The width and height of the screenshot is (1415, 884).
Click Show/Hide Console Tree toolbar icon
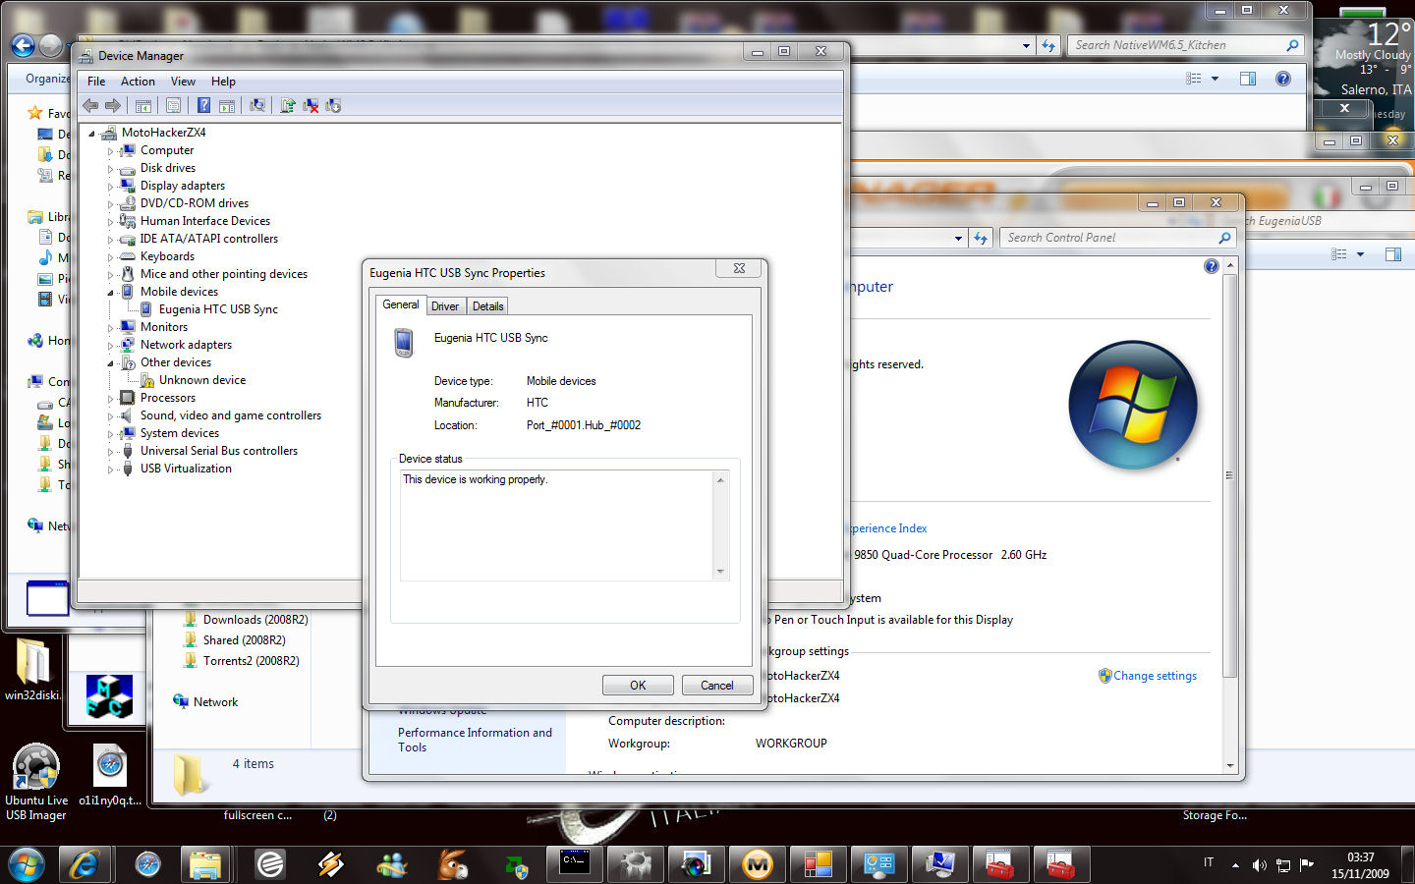143,105
